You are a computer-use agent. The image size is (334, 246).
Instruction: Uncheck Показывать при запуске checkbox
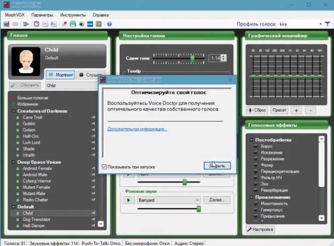104,167
